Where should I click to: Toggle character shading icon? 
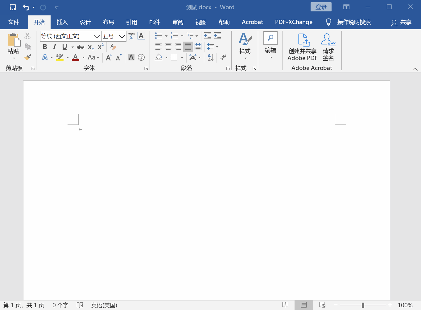pyautogui.click(x=131, y=57)
